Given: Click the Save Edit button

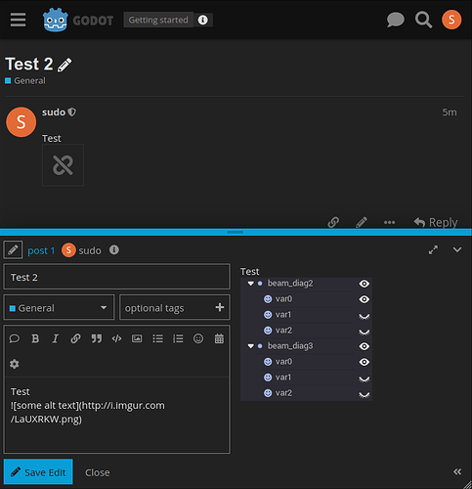Looking at the screenshot, I should [x=38, y=472].
